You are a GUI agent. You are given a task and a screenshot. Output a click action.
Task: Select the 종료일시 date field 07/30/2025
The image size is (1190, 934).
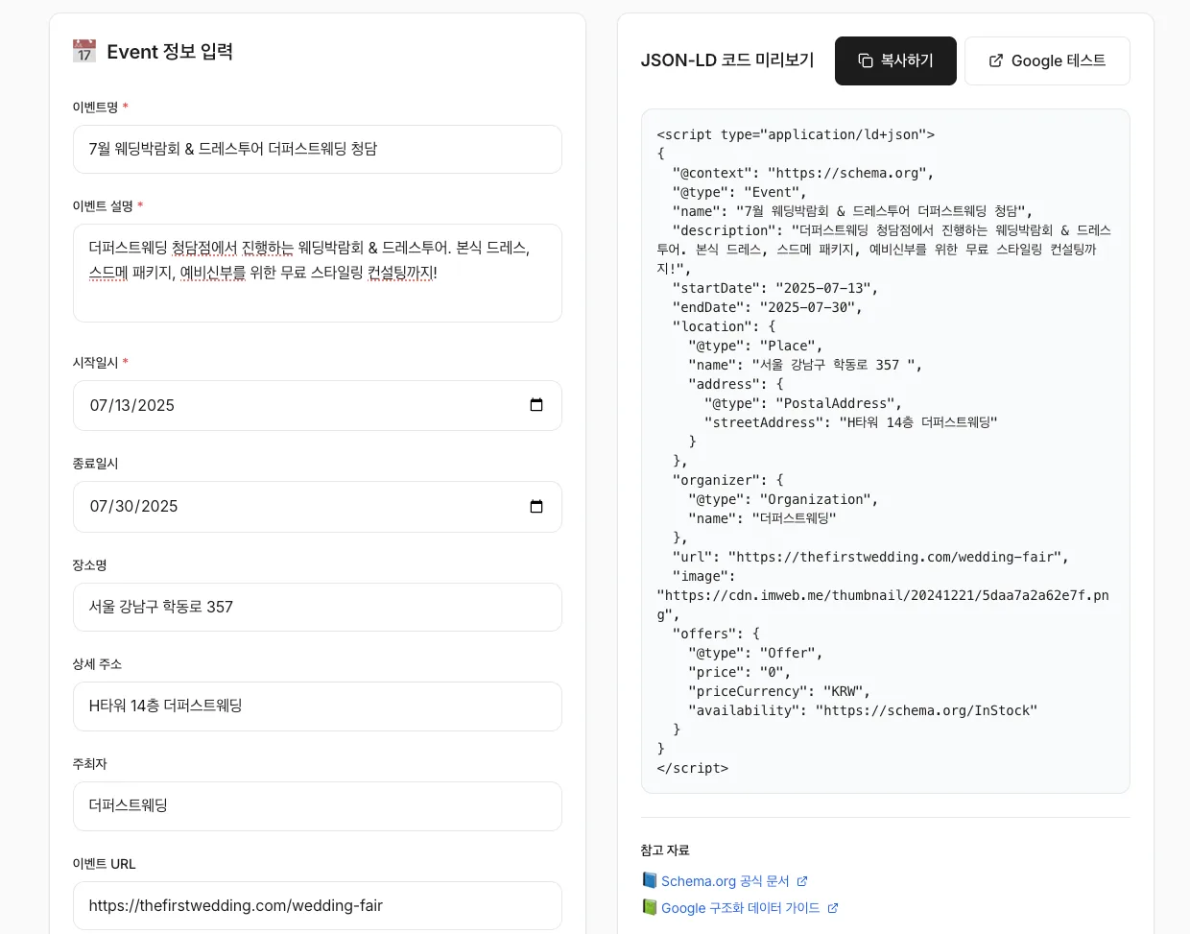point(318,506)
